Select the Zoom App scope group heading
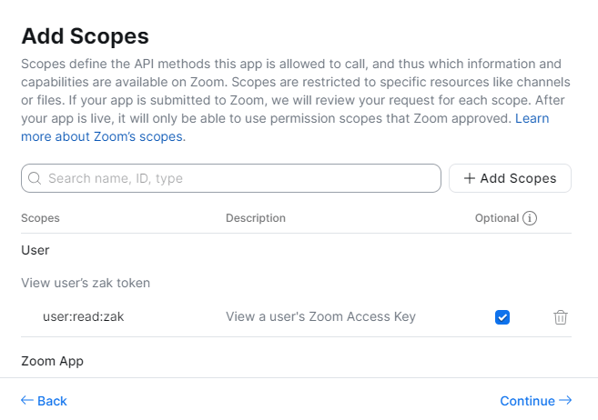The width and height of the screenshot is (598, 420). tap(52, 361)
